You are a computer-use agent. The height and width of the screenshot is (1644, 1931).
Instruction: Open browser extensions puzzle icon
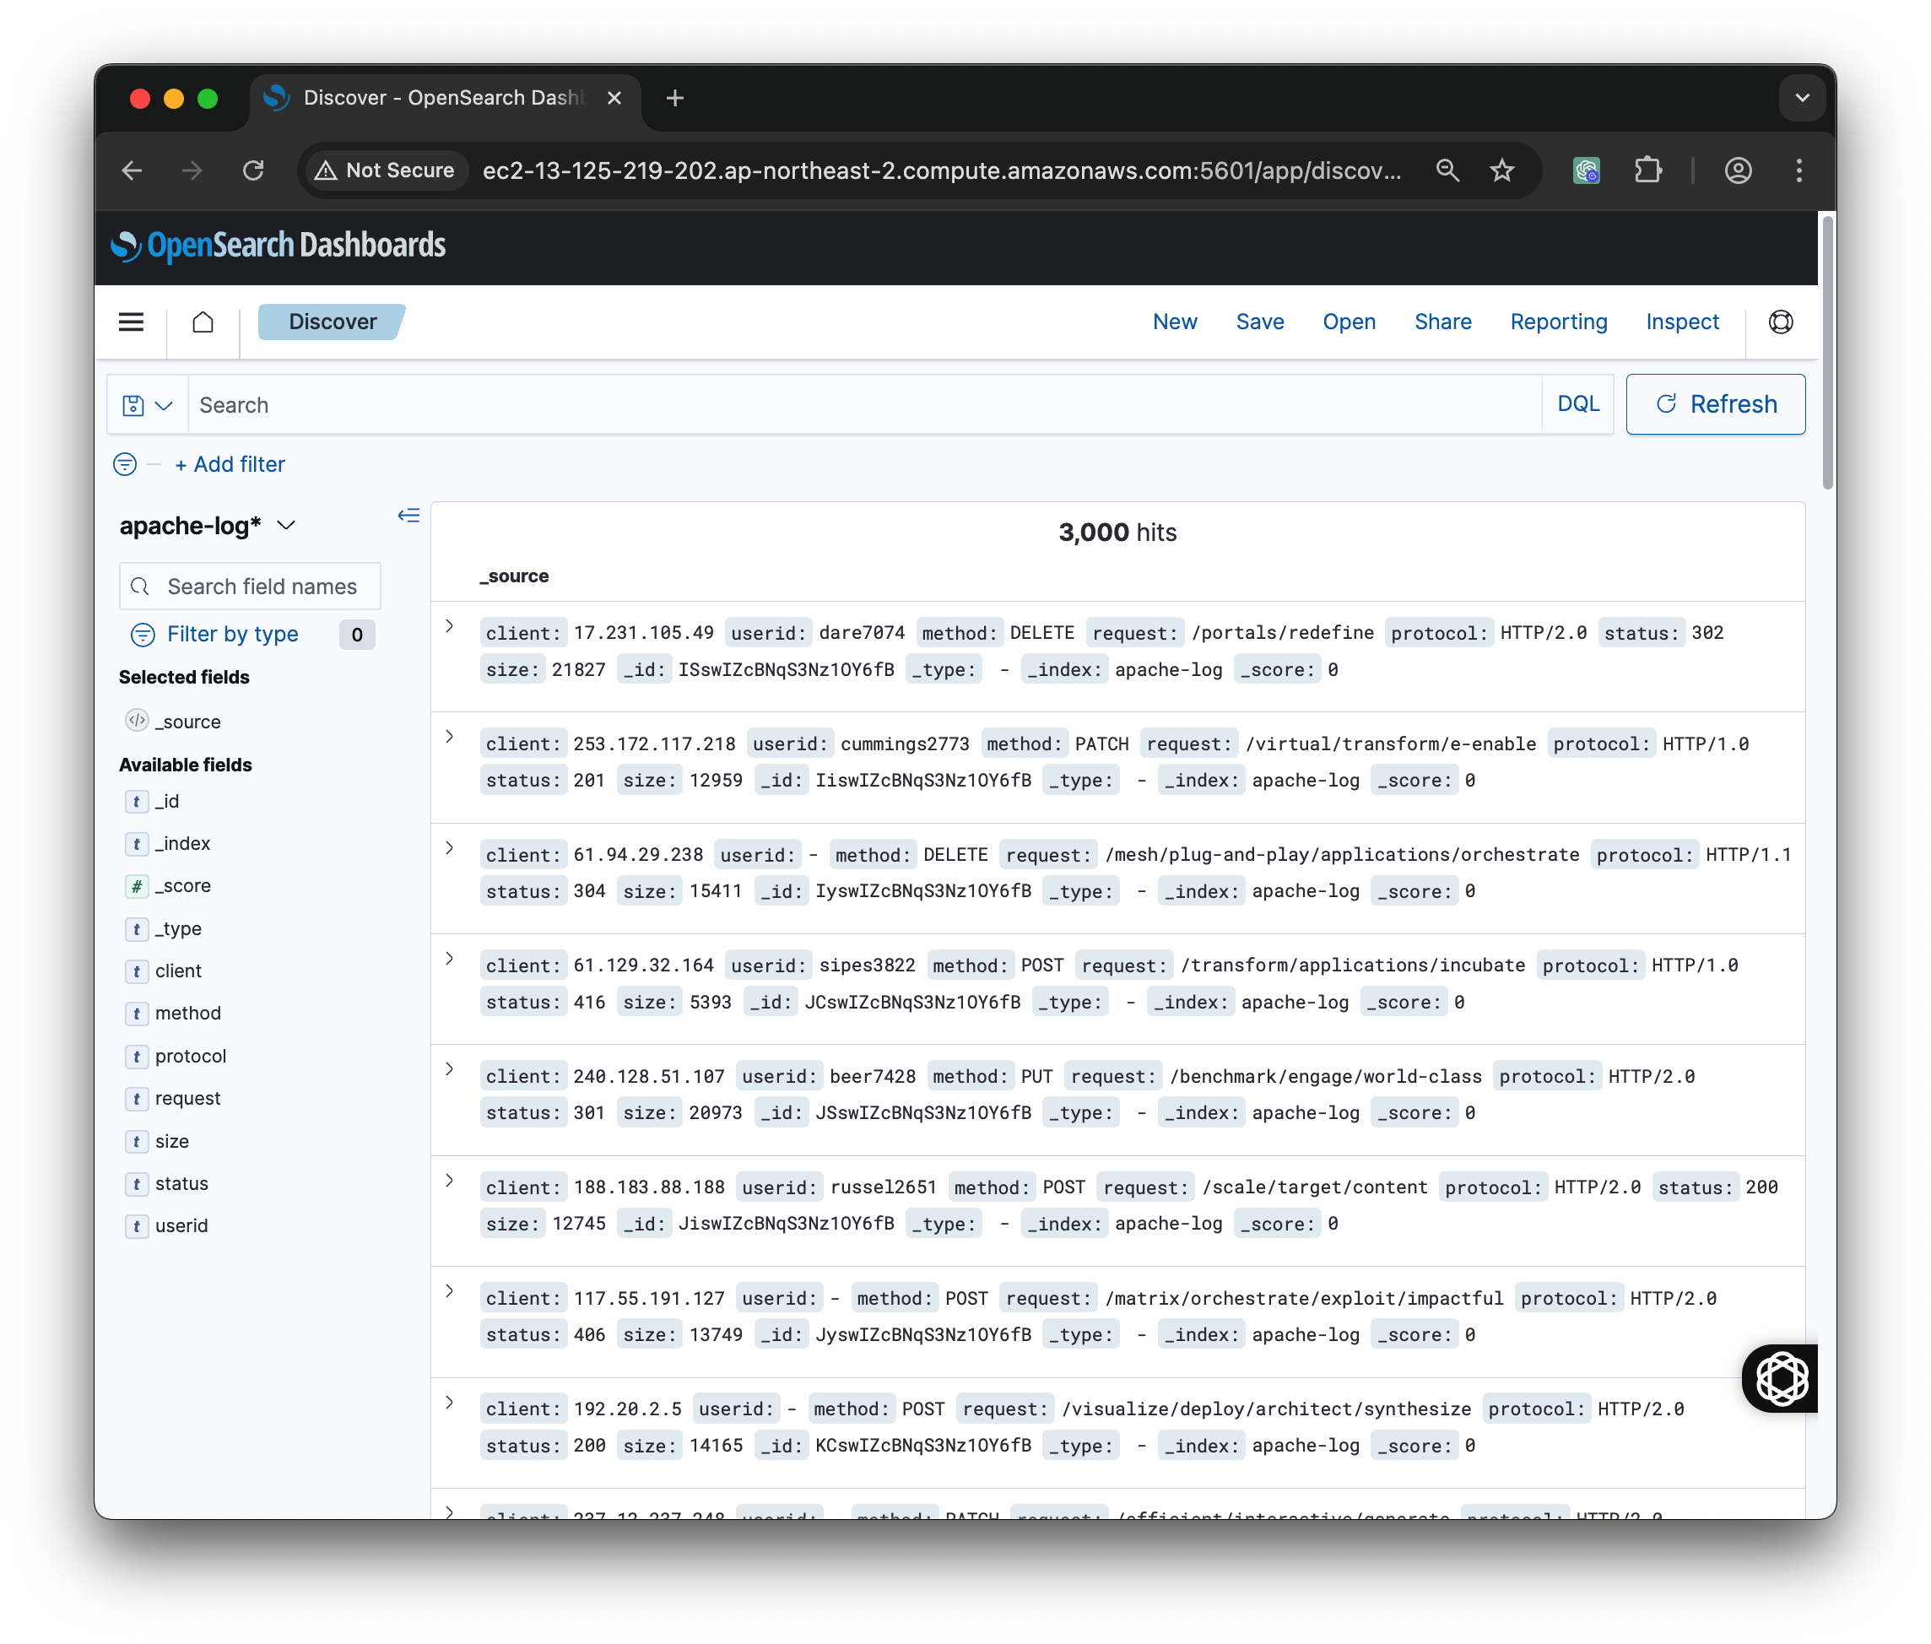pyautogui.click(x=1647, y=170)
